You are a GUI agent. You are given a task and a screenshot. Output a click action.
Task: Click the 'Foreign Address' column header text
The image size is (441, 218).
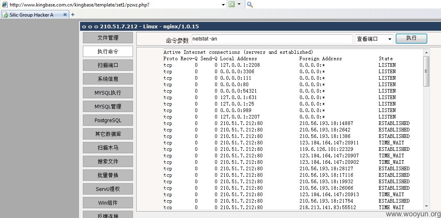coord(321,59)
